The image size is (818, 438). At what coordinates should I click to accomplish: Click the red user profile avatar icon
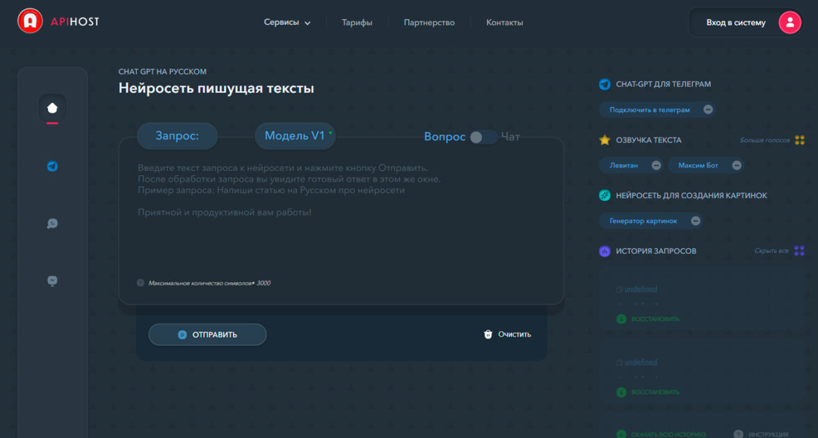(x=789, y=22)
